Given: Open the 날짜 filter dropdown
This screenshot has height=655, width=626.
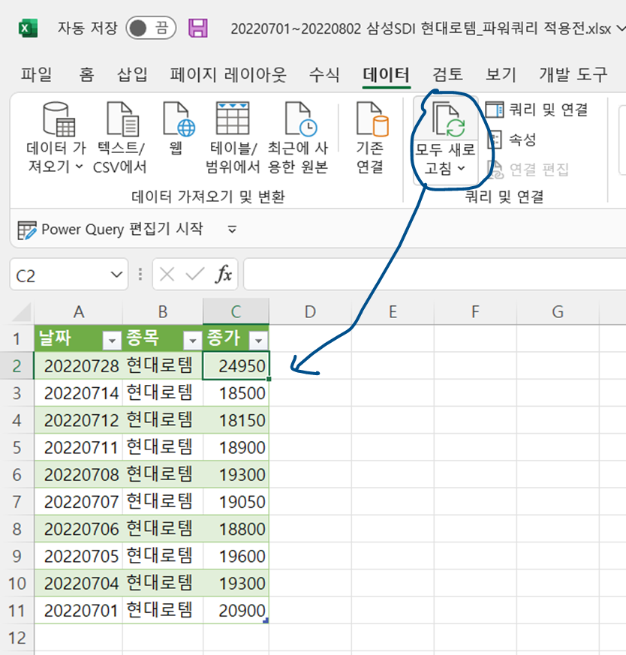Looking at the screenshot, I should [112, 341].
